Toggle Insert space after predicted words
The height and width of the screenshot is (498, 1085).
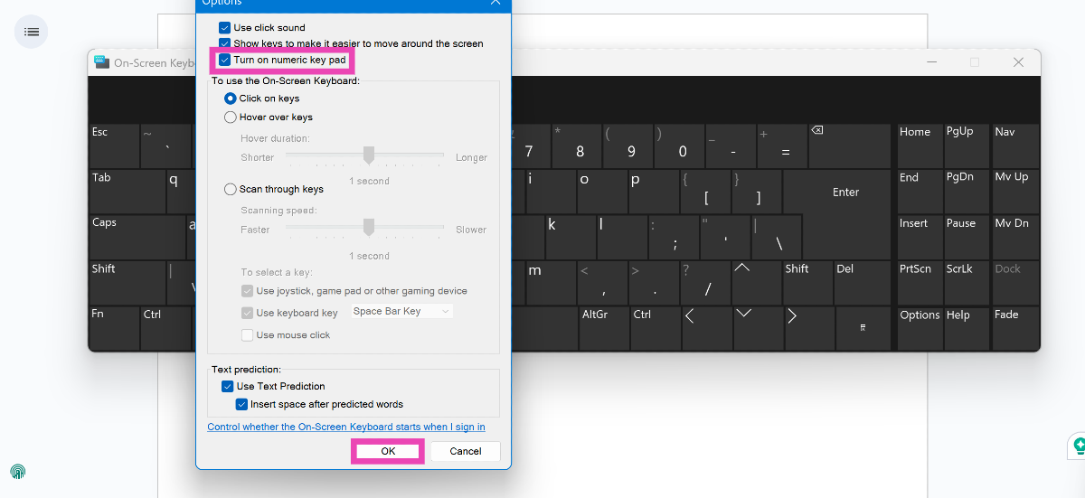click(241, 404)
